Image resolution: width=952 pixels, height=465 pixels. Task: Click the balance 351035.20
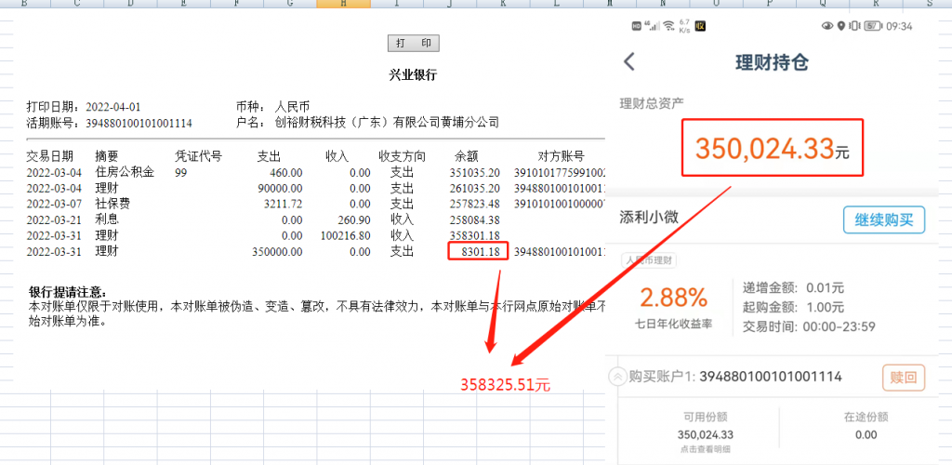click(475, 172)
